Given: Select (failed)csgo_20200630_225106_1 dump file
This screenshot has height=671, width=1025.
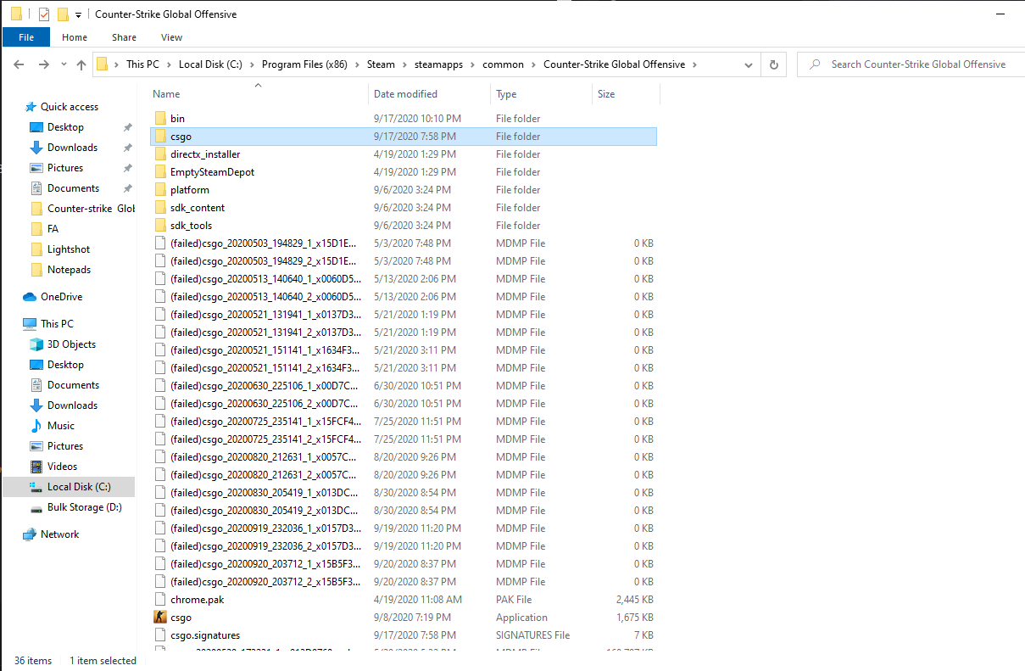Looking at the screenshot, I should pos(265,386).
